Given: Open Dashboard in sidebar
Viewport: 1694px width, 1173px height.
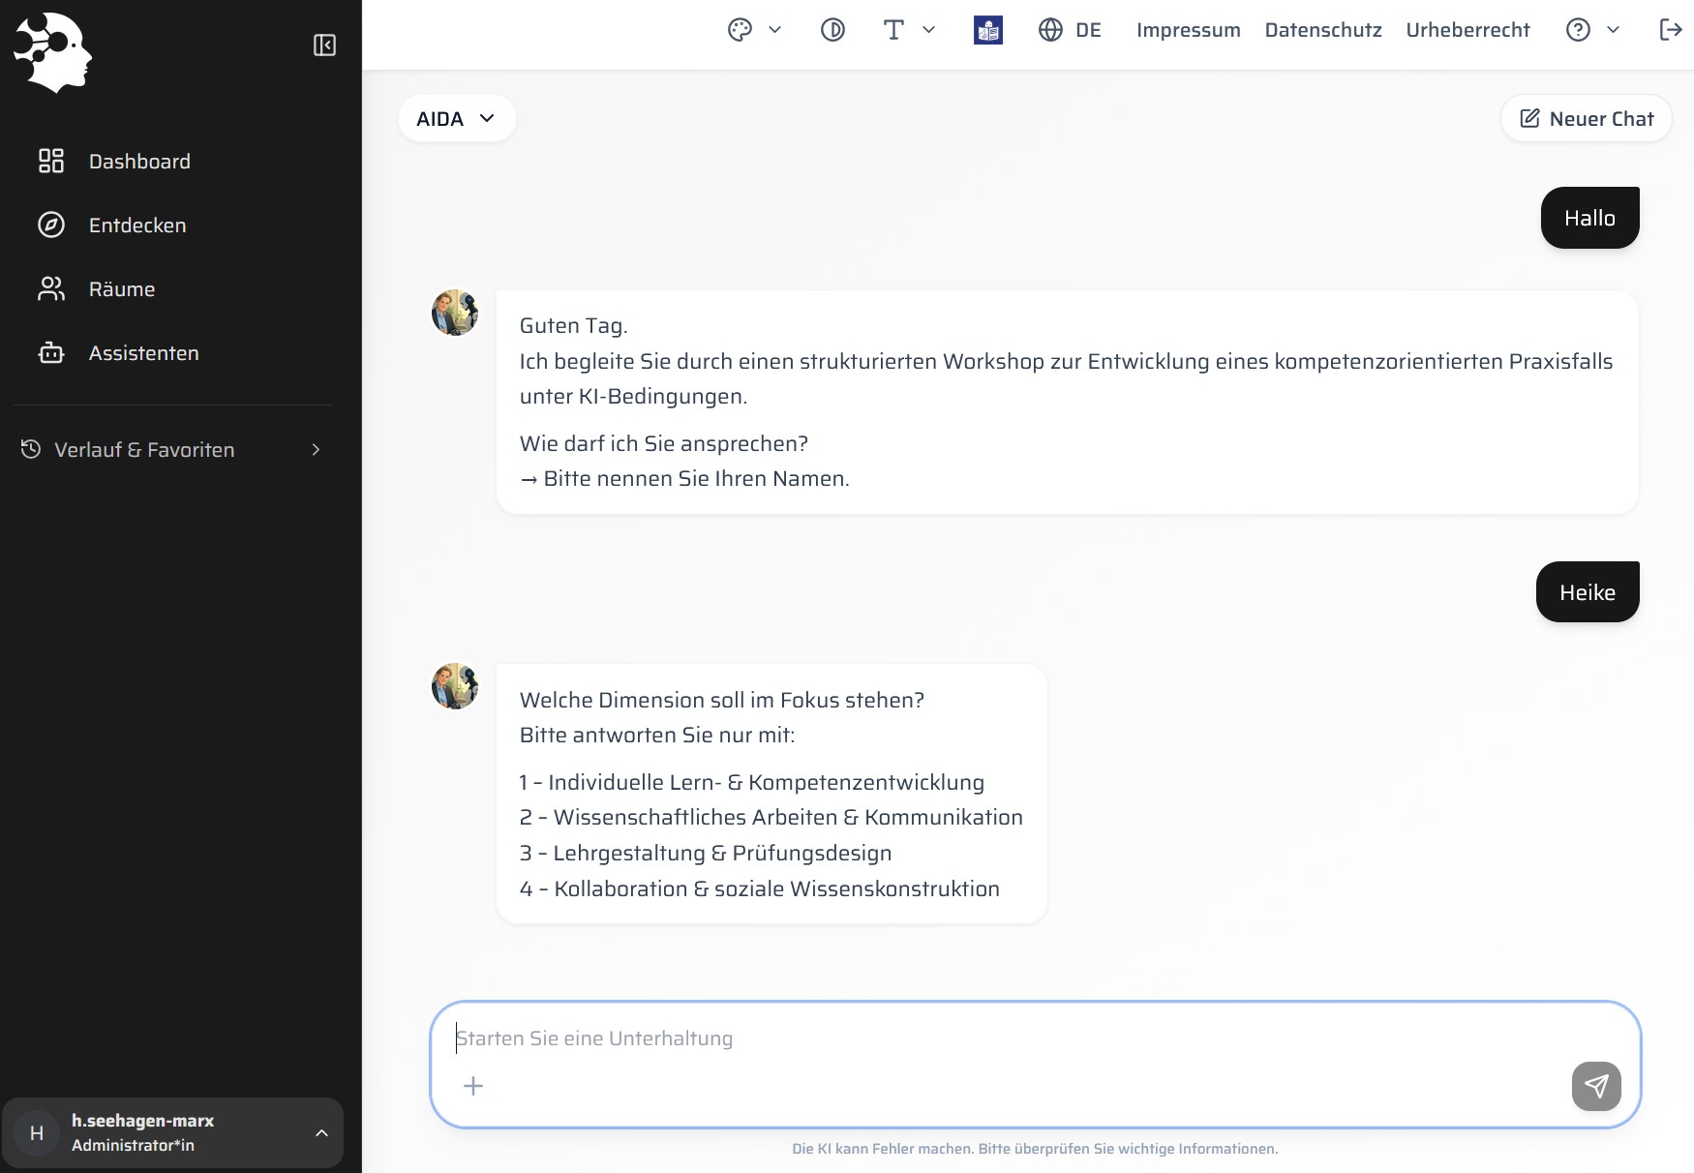Looking at the screenshot, I should tap(139, 162).
